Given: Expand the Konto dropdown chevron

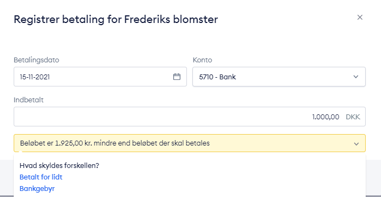Looking at the screenshot, I should (x=356, y=77).
